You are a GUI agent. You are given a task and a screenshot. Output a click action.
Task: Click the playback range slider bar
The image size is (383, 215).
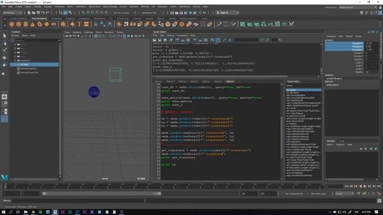pyautogui.click(x=101, y=193)
